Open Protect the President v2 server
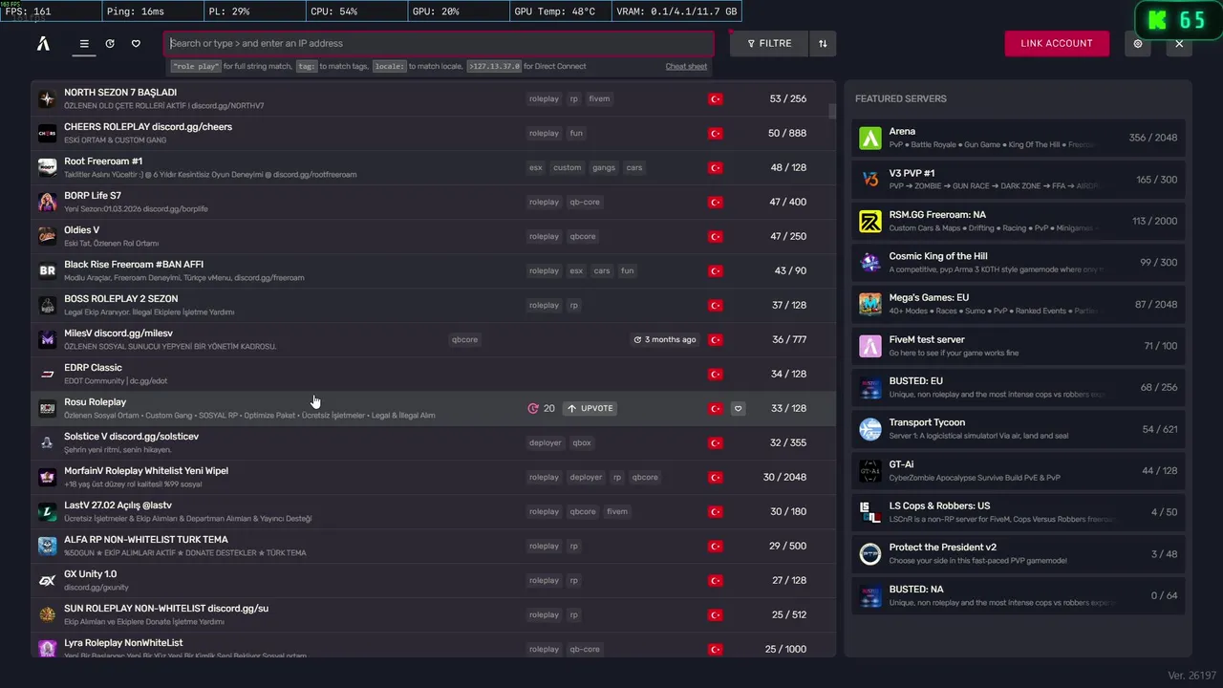The image size is (1223, 688). pos(1019,553)
